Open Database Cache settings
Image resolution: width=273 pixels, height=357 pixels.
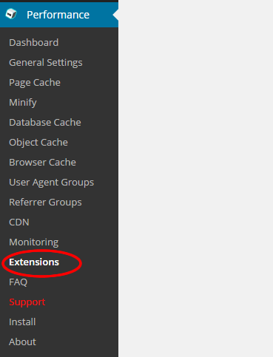click(45, 123)
